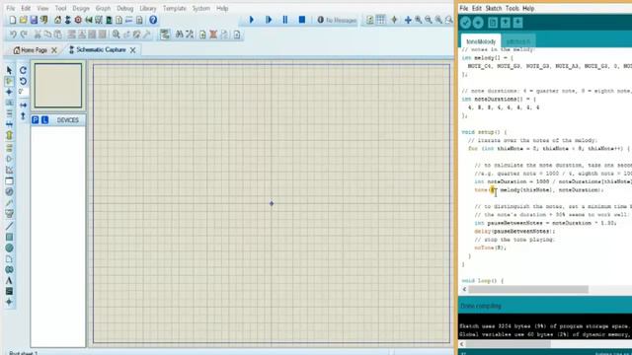The height and width of the screenshot is (355, 632).
Task: Click the Arduino console horizontal scrollbar
Action: pos(508,344)
